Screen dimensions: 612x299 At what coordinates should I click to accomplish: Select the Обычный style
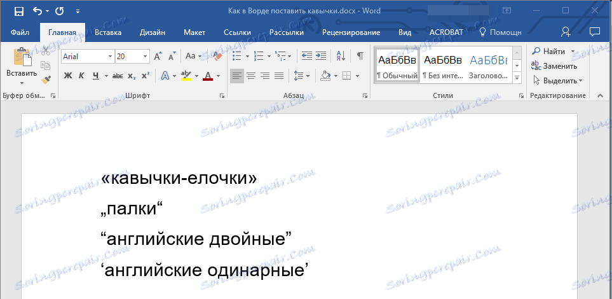(397, 64)
